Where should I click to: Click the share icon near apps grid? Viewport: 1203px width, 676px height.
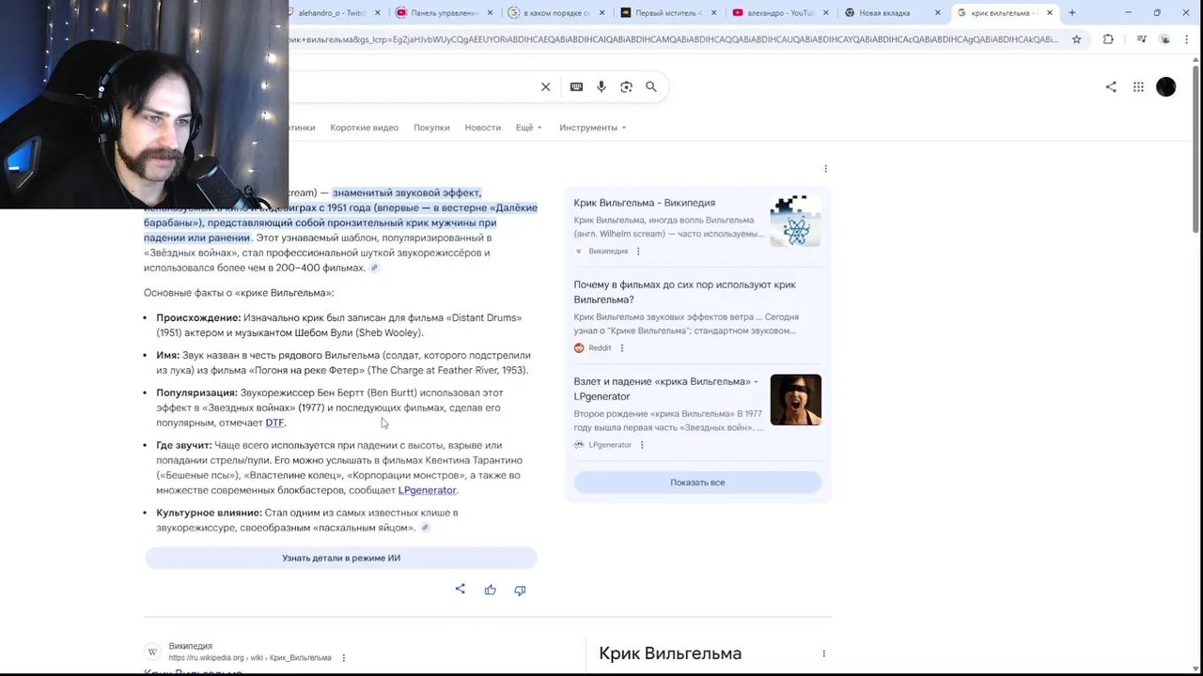coord(1111,86)
